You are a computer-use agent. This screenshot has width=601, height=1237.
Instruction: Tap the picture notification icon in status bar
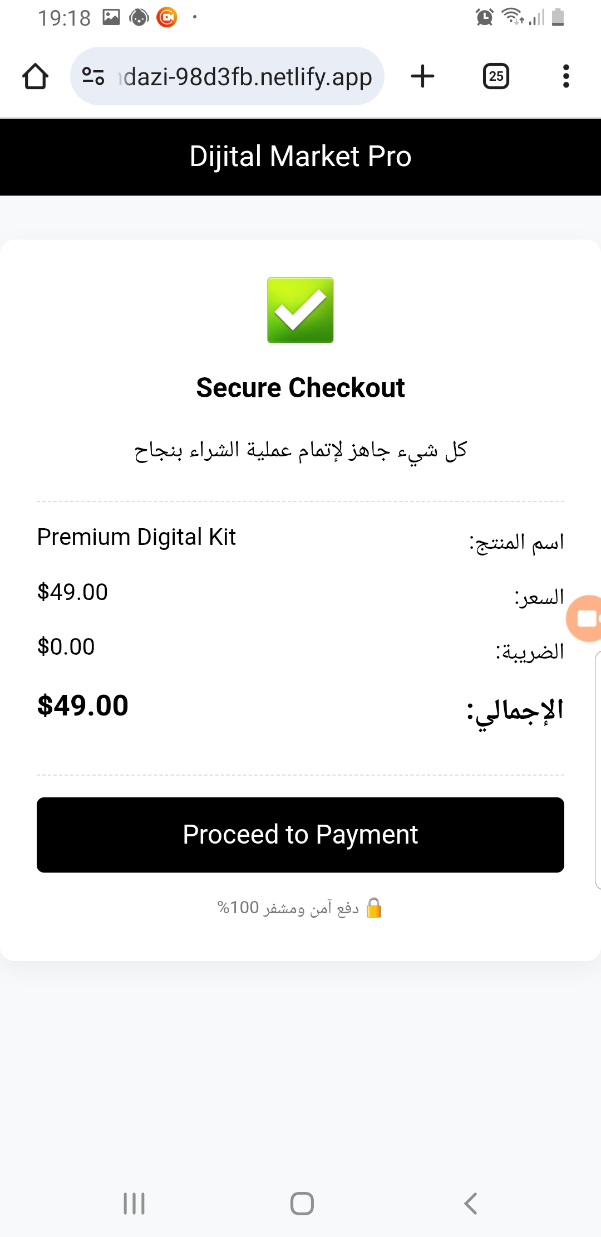tap(111, 17)
